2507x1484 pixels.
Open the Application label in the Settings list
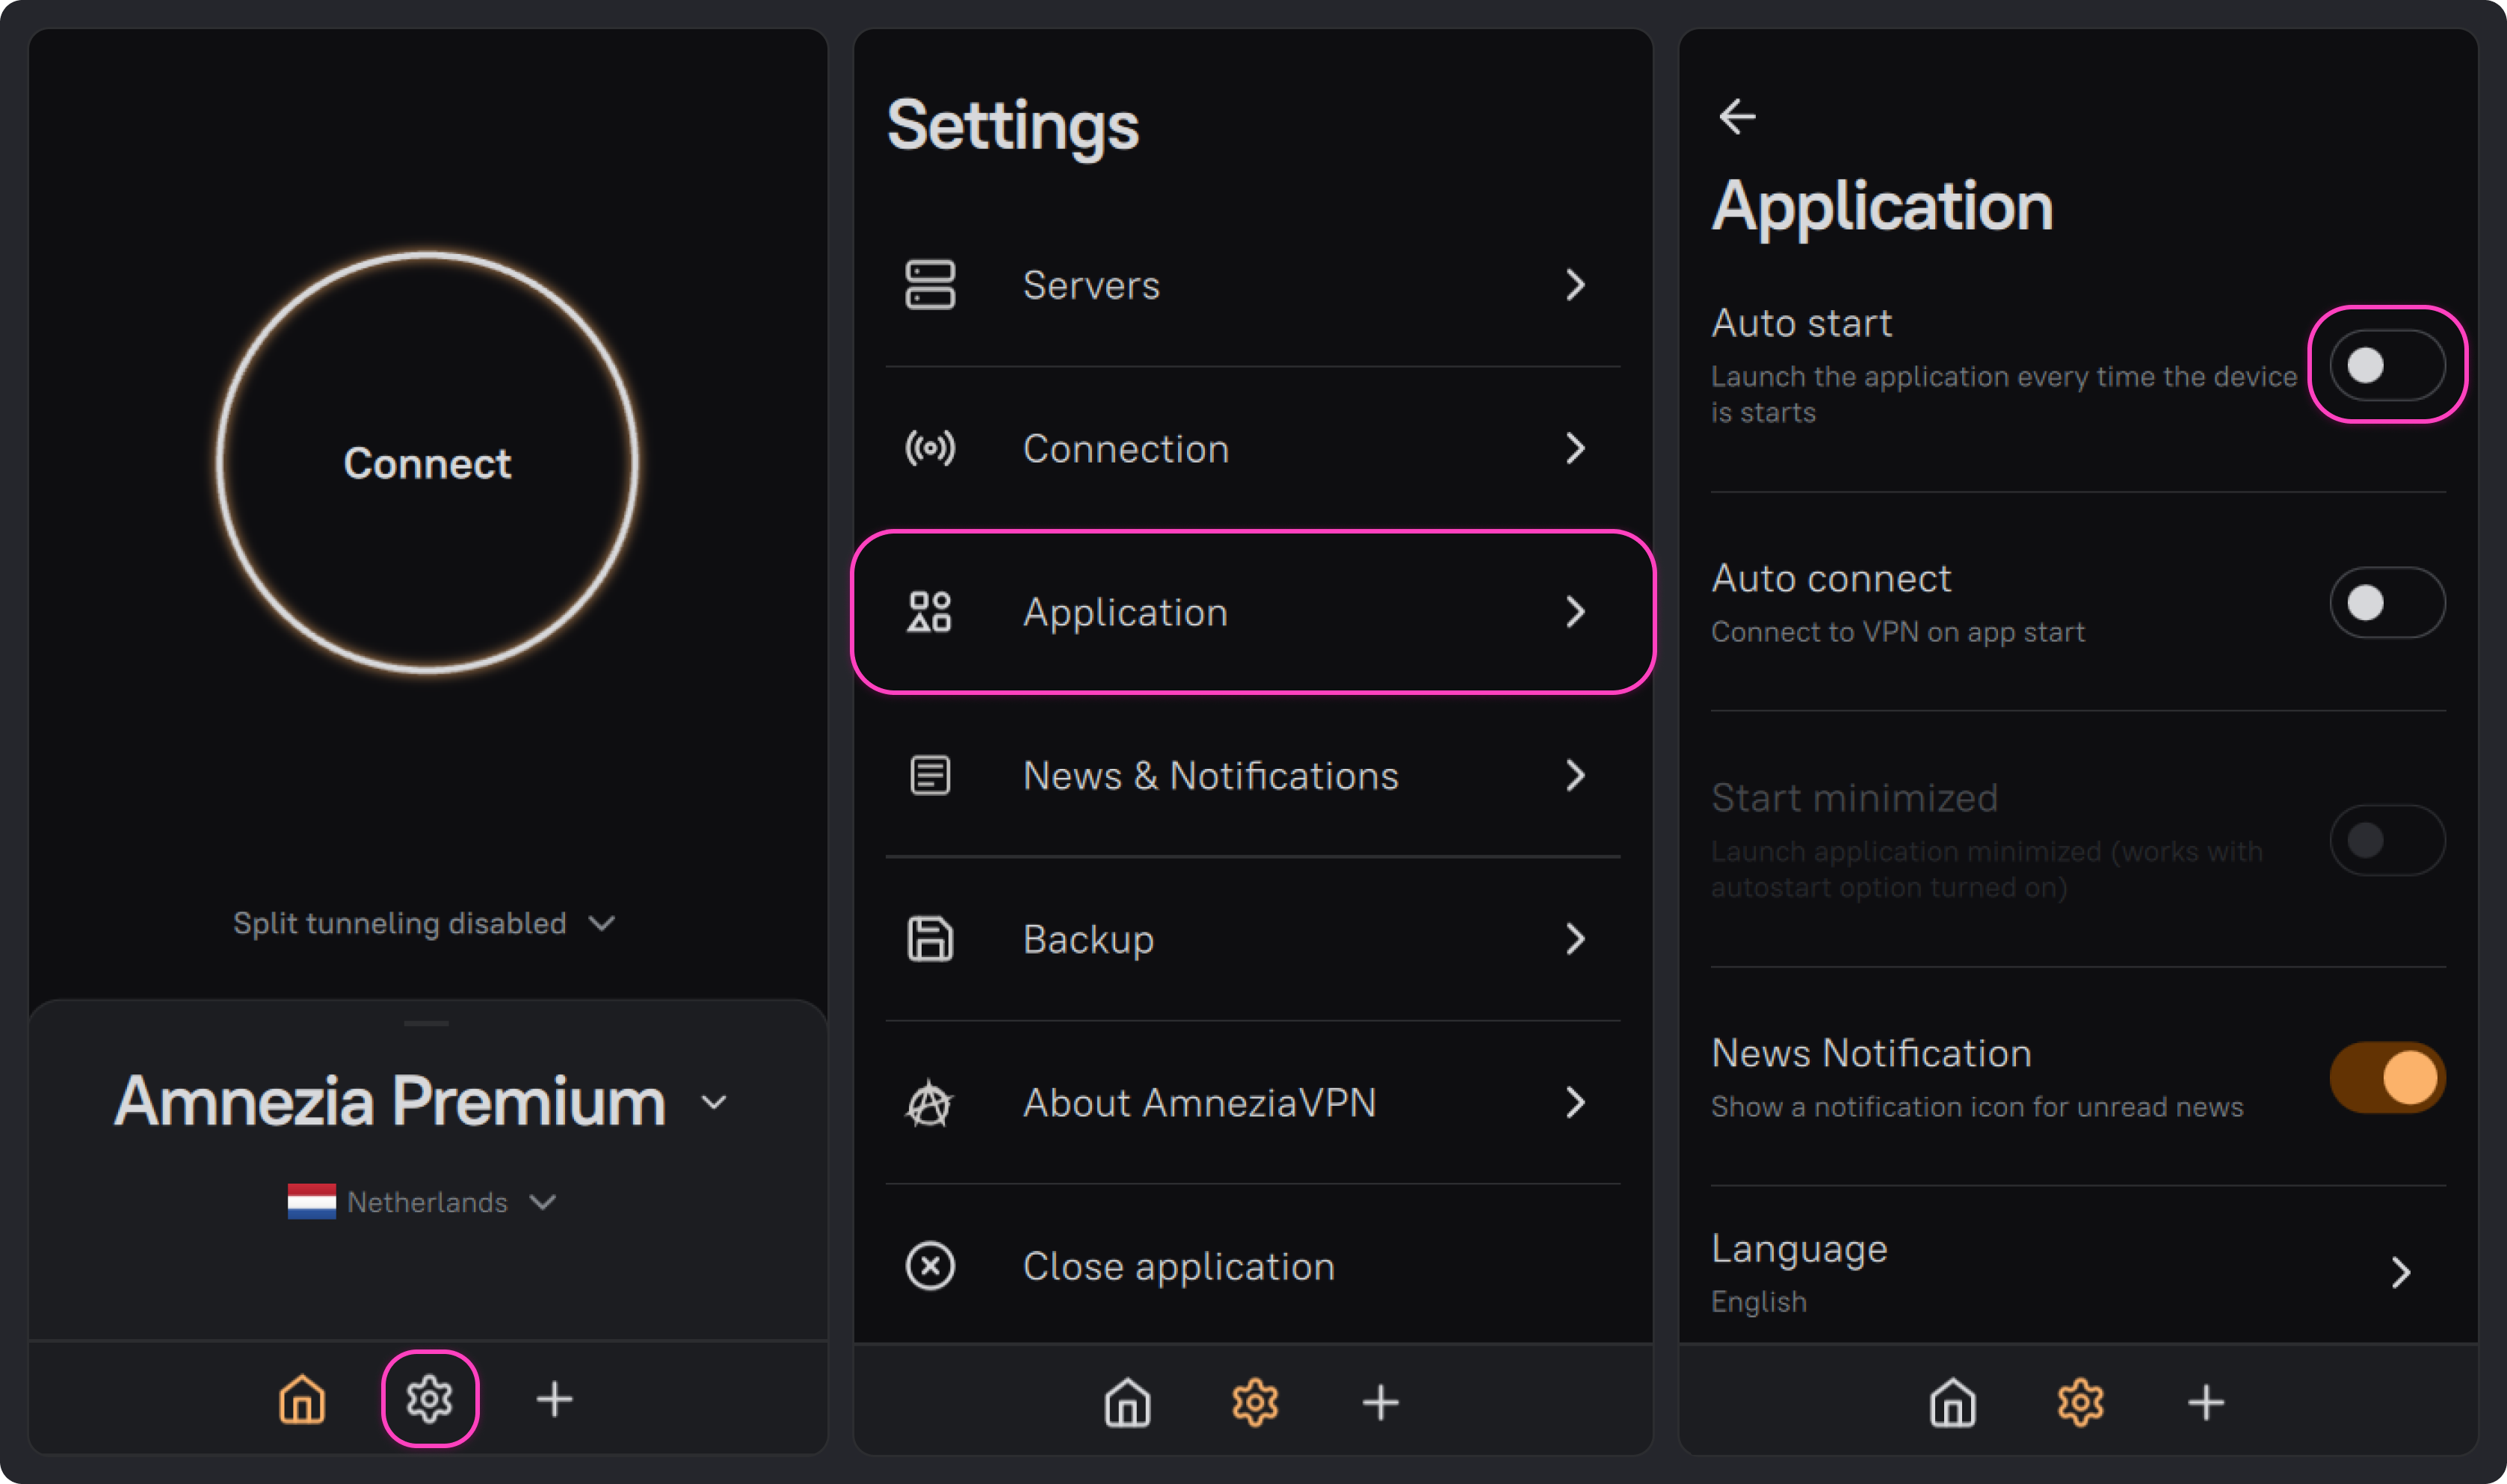coord(1125,612)
